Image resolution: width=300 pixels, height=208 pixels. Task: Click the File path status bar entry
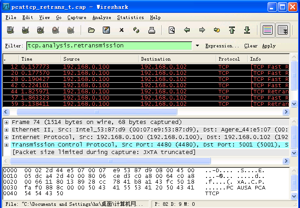pos(76,204)
